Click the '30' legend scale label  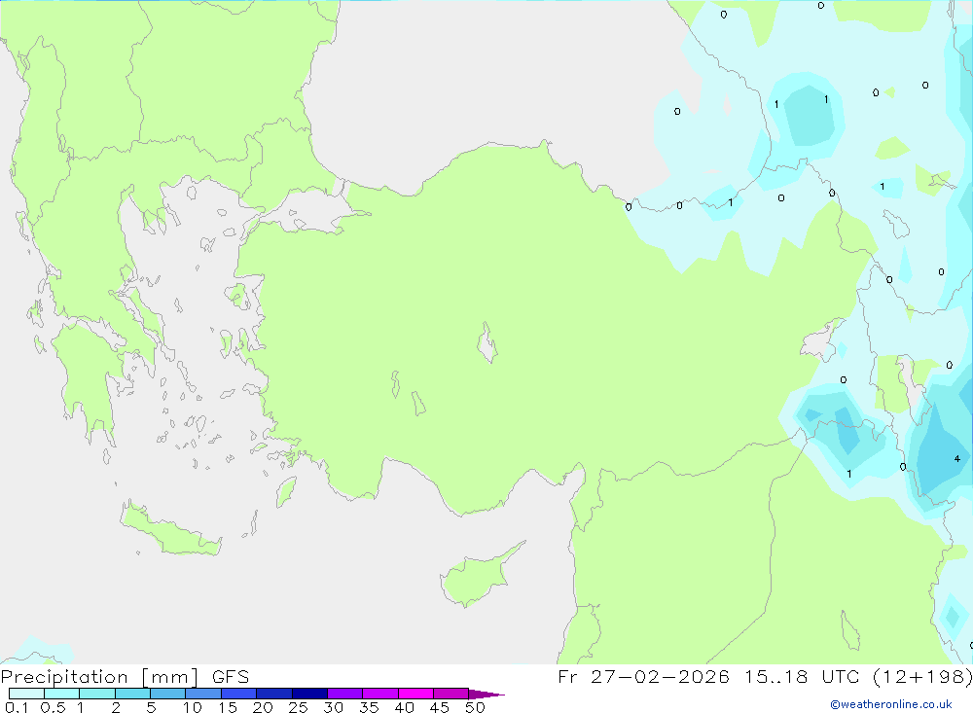333,707
